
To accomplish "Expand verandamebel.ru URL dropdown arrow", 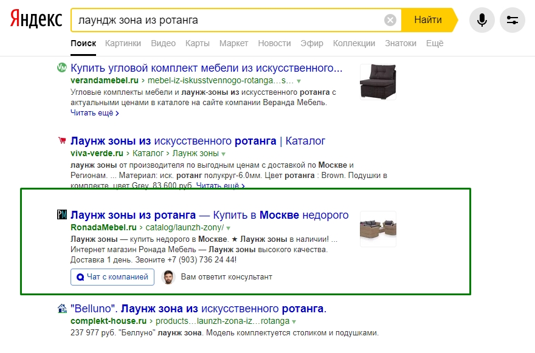I will pos(299,81).
